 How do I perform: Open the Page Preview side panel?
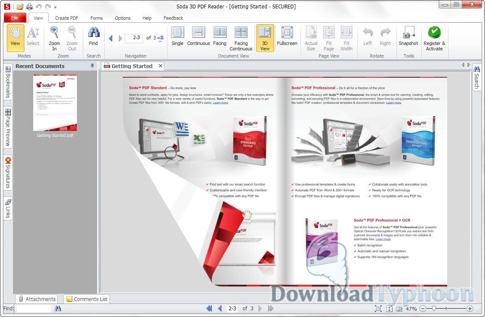(x=8, y=127)
